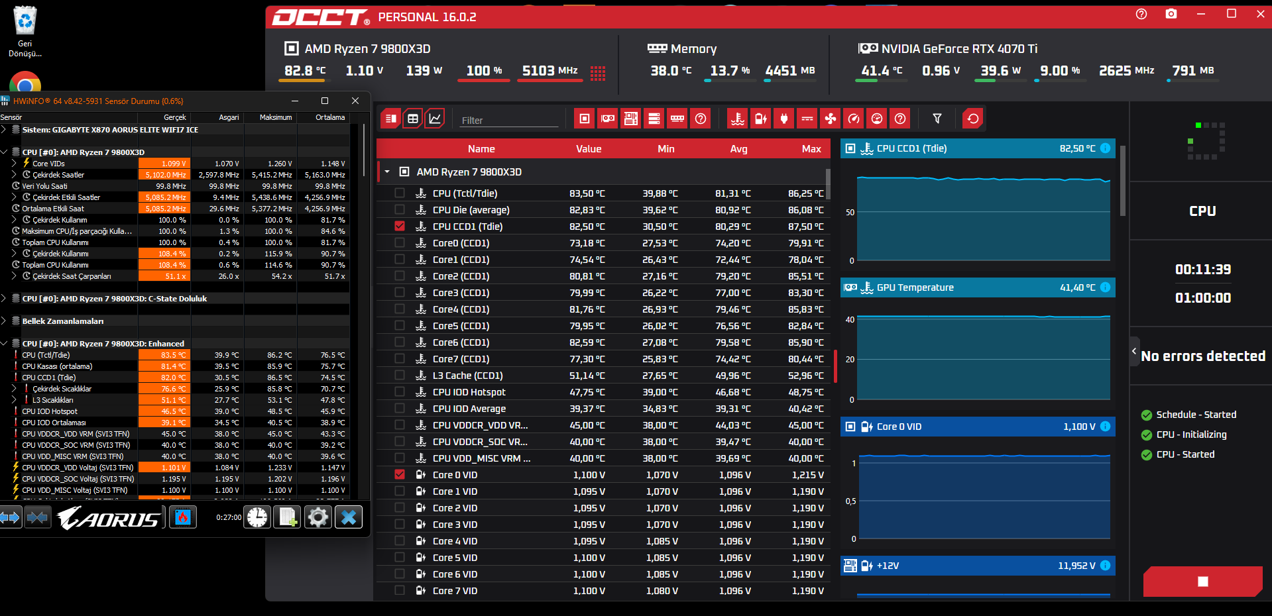Stop the running OCCT CPU test
This screenshot has height=616, width=1272.
tap(1203, 582)
